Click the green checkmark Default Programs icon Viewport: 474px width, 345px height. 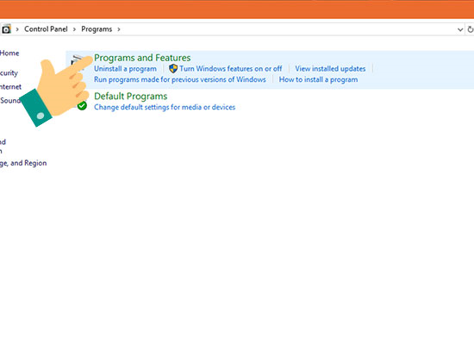click(82, 105)
